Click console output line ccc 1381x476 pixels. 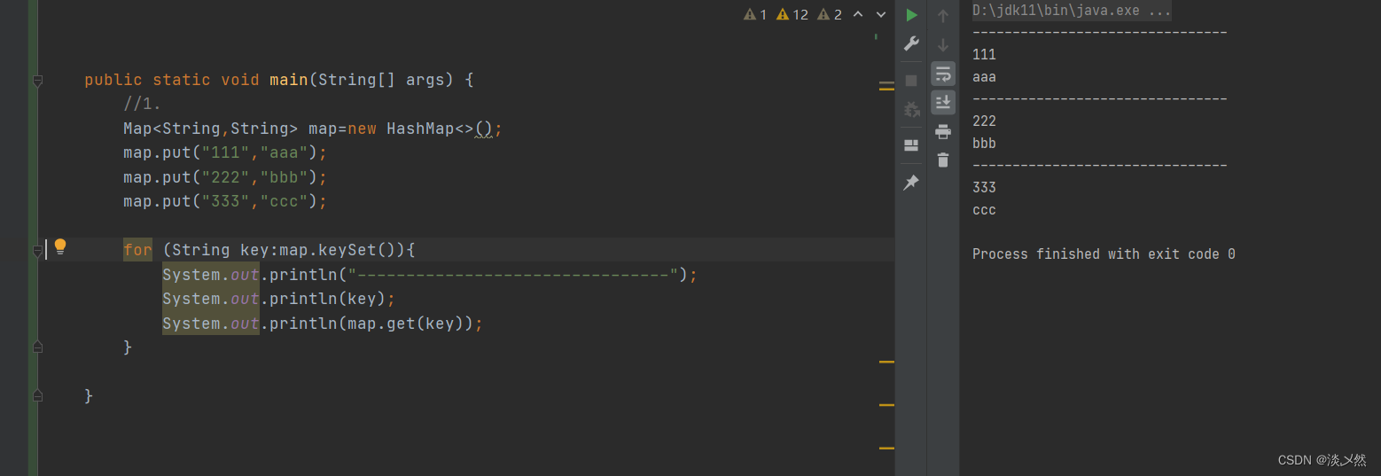[x=984, y=210]
